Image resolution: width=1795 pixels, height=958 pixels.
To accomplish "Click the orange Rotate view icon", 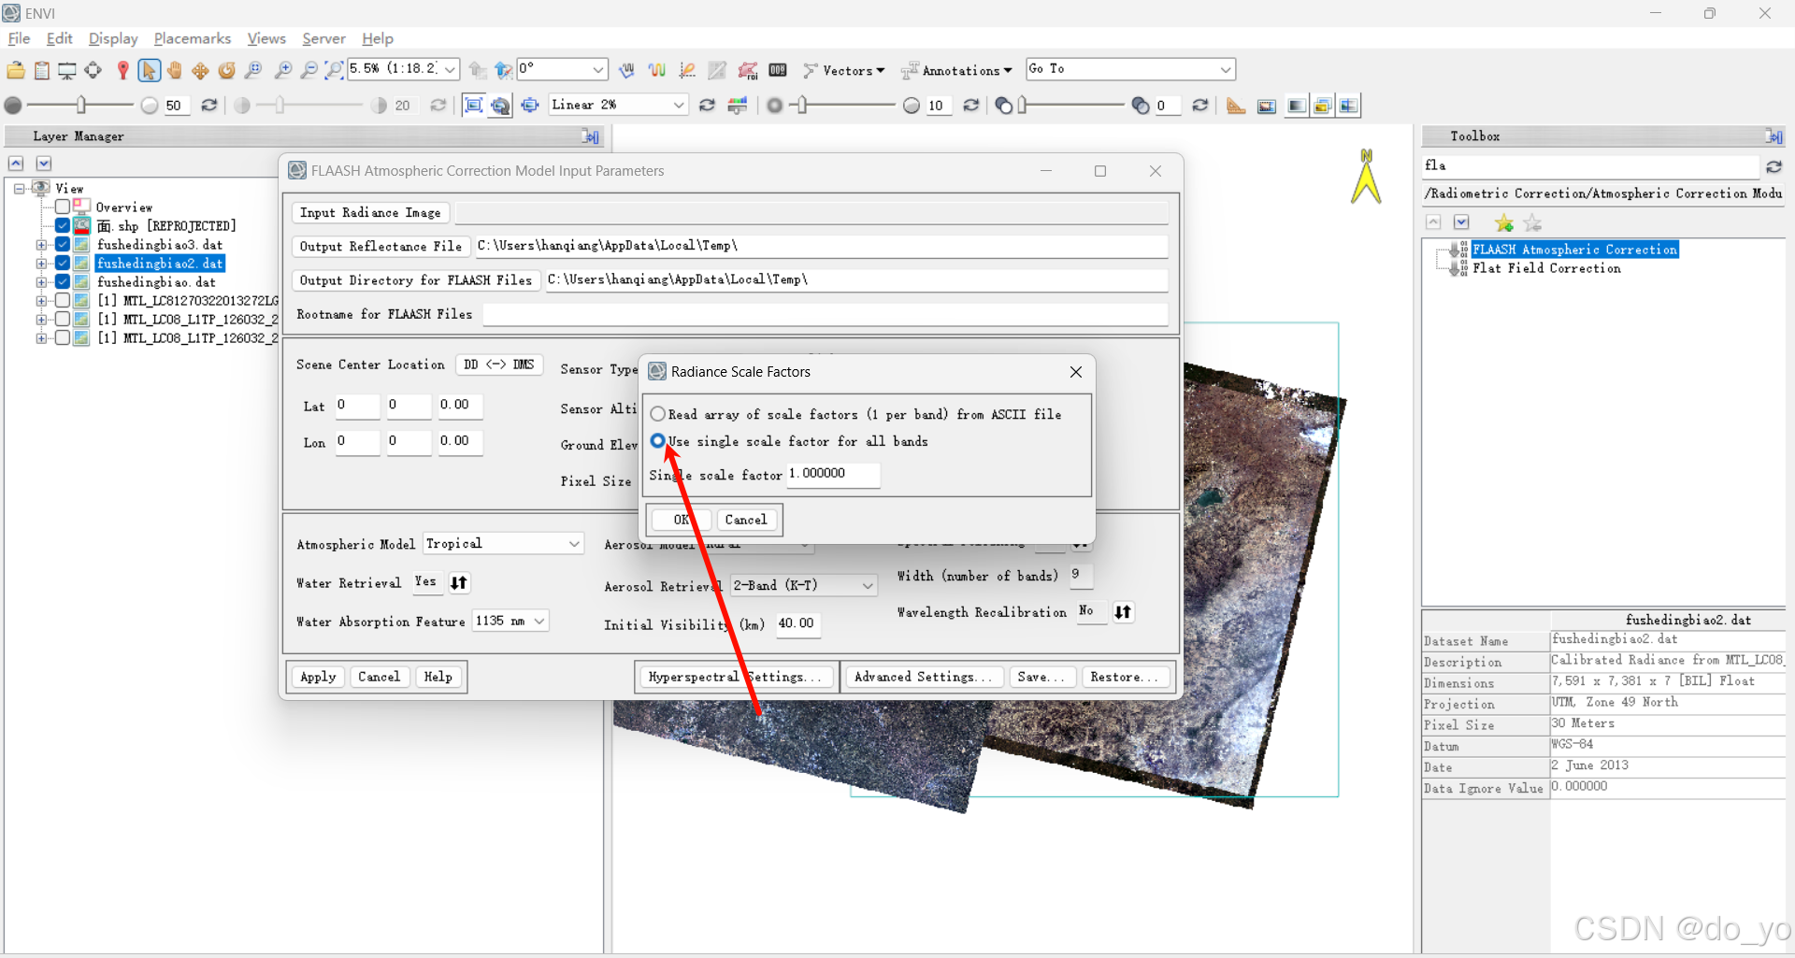I will (x=226, y=70).
